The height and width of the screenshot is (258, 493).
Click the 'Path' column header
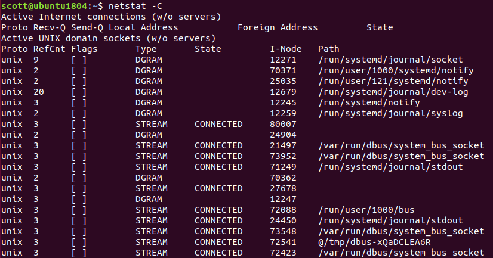click(328, 49)
